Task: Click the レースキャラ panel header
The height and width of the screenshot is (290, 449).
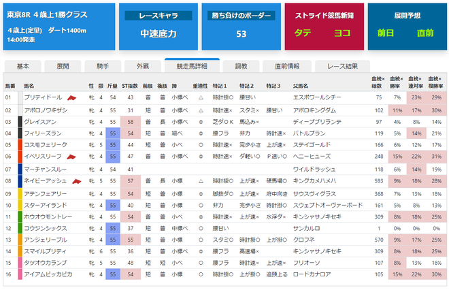Action: coord(159,16)
